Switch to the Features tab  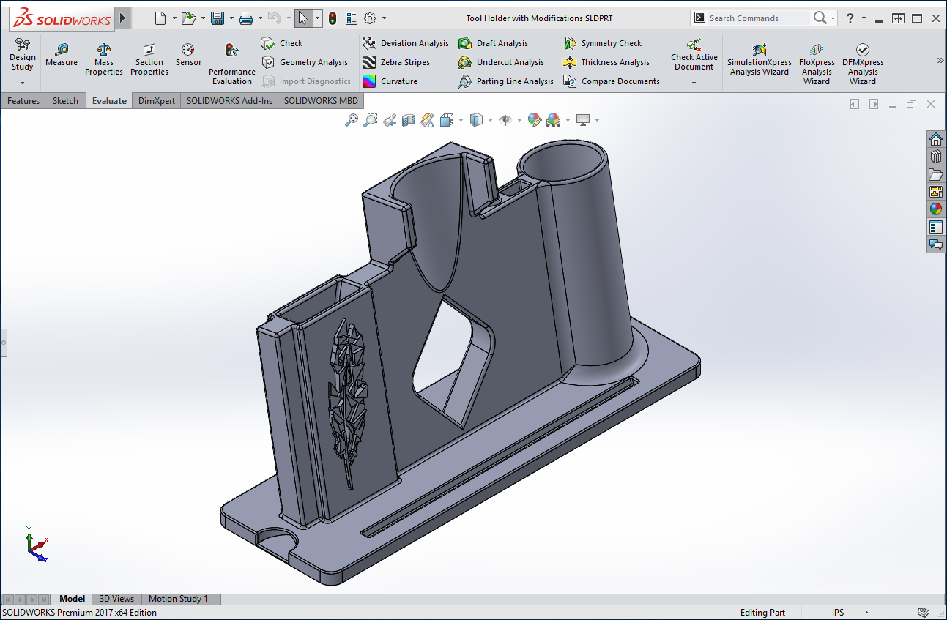tap(23, 101)
